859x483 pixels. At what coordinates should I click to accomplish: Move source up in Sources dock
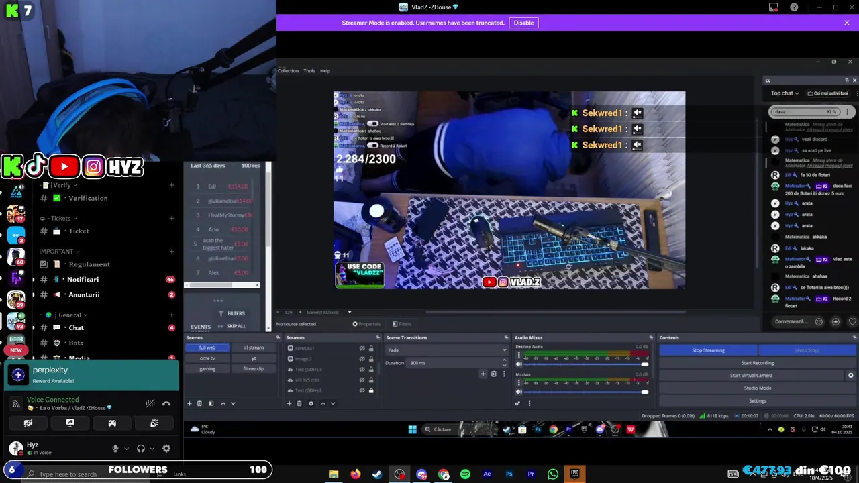tap(323, 403)
